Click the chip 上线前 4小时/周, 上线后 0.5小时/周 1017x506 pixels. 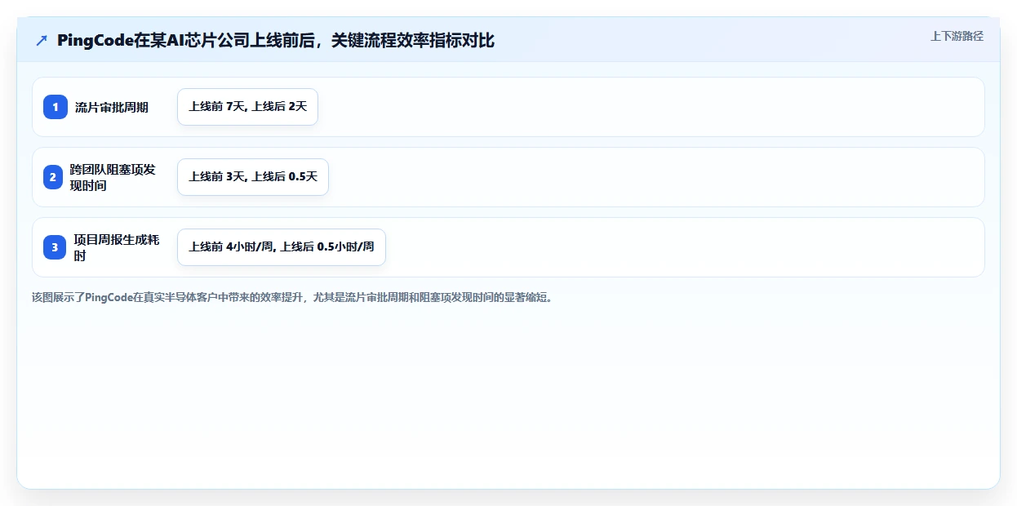pyautogui.click(x=282, y=247)
